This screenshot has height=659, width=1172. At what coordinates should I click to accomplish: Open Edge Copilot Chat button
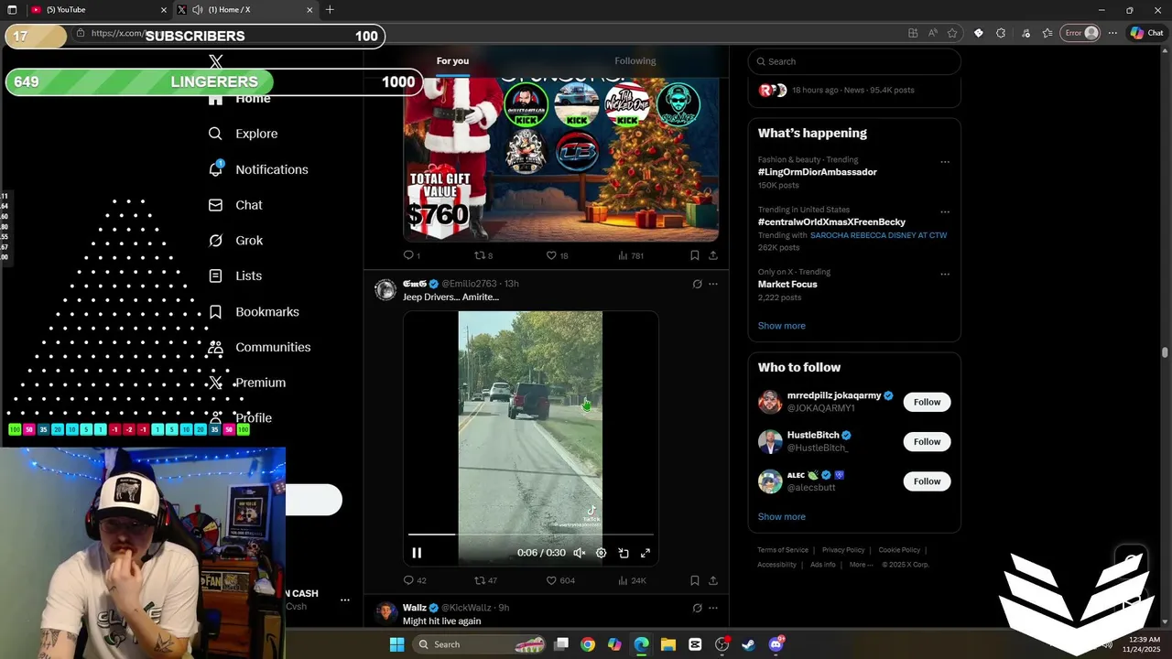coord(1146,33)
